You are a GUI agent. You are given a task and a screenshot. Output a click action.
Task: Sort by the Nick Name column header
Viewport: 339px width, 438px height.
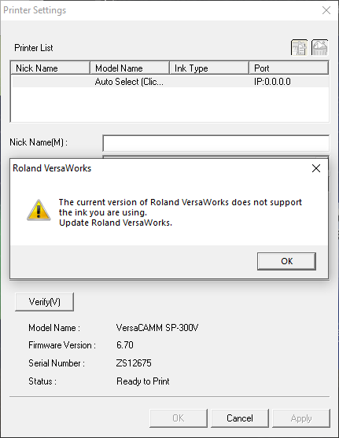50,68
